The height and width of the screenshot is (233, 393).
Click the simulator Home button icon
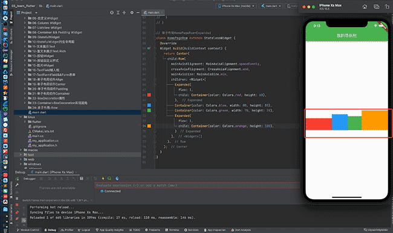[x=365, y=7]
